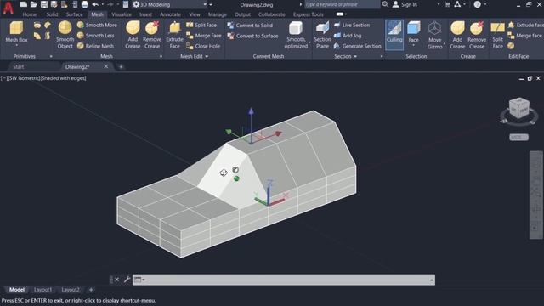544x306 pixels.
Task: Select the Mesh Box primitive tool
Action: tap(16, 32)
